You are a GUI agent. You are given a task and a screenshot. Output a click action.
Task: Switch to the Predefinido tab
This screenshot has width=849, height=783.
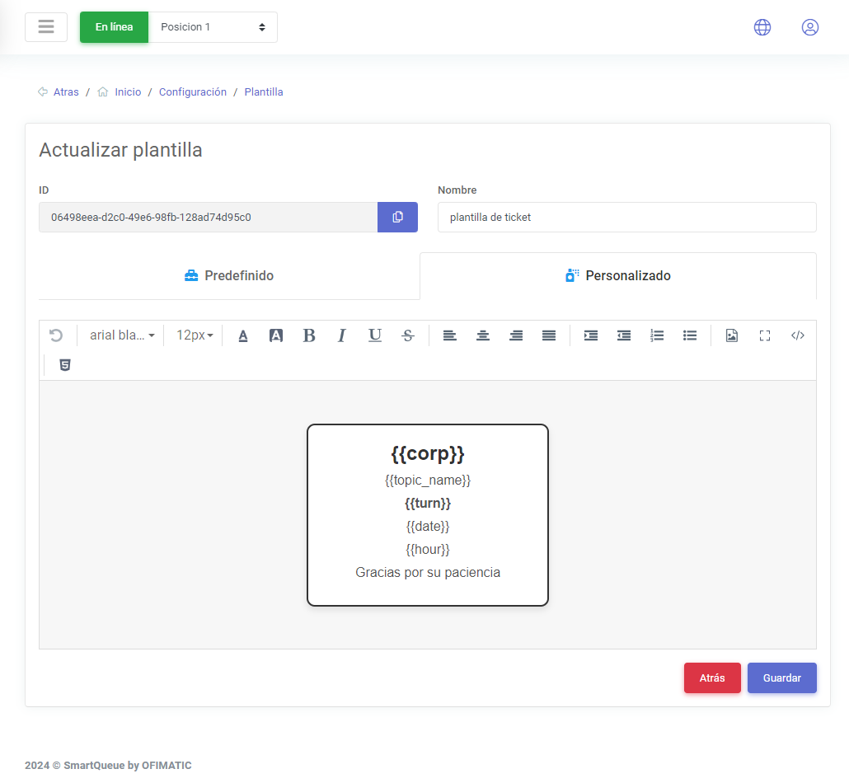tap(229, 276)
